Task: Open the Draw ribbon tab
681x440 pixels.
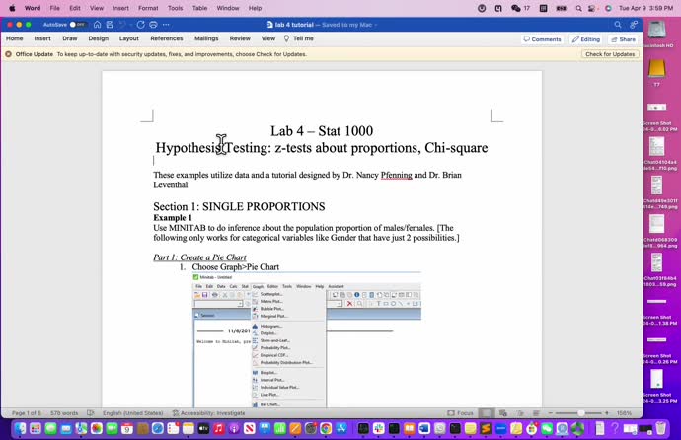Action: click(x=69, y=38)
